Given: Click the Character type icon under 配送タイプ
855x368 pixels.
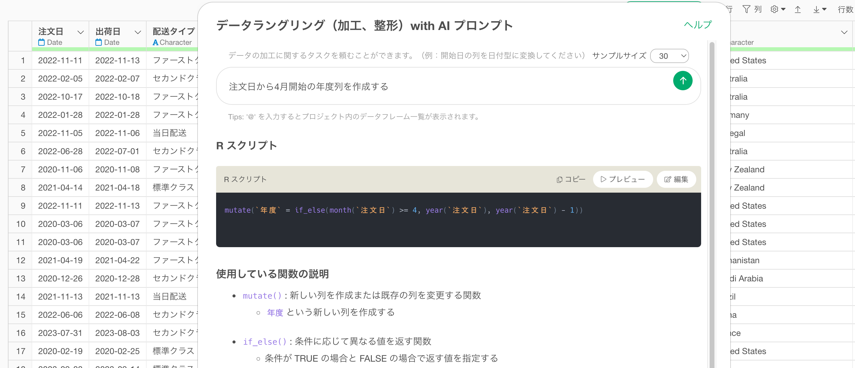Looking at the screenshot, I should pos(155,42).
